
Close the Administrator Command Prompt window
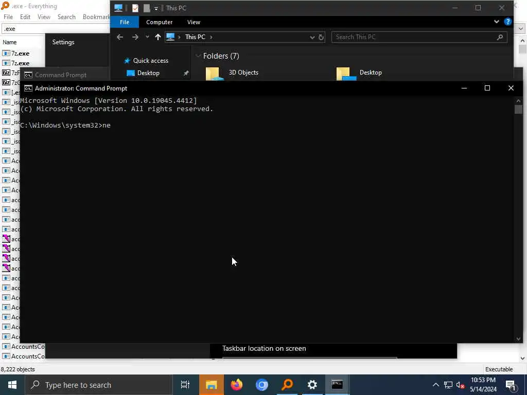click(511, 88)
